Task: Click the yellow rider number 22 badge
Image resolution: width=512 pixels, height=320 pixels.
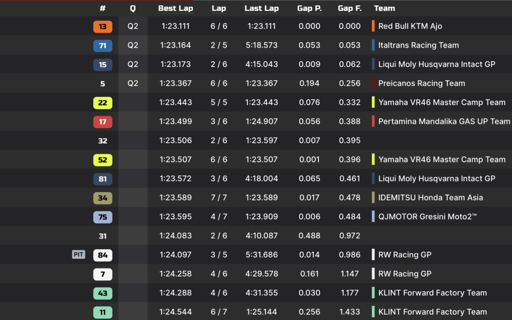Action: coord(102,102)
